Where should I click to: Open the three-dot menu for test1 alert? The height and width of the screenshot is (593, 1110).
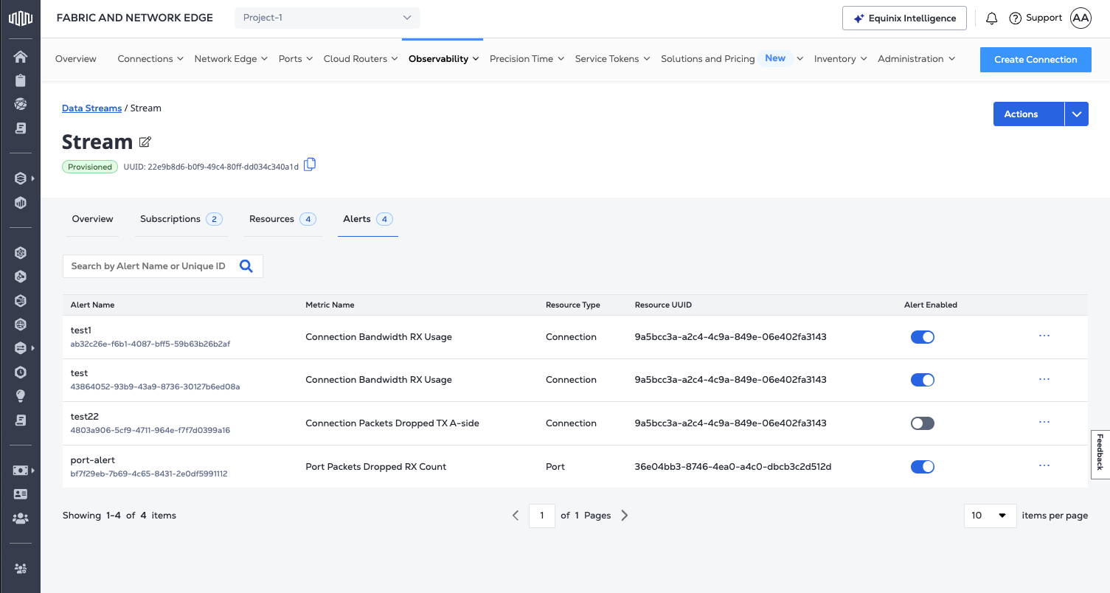pyautogui.click(x=1044, y=336)
